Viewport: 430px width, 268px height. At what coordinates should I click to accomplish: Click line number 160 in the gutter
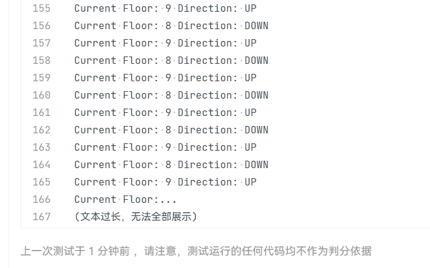coord(41,96)
